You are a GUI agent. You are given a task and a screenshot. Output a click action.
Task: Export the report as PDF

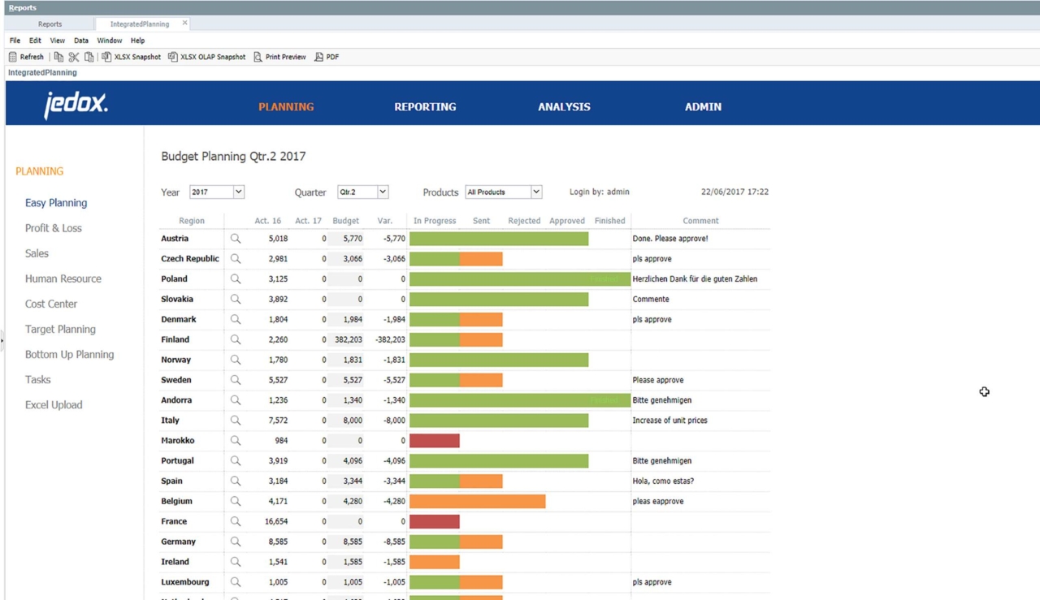tap(327, 57)
